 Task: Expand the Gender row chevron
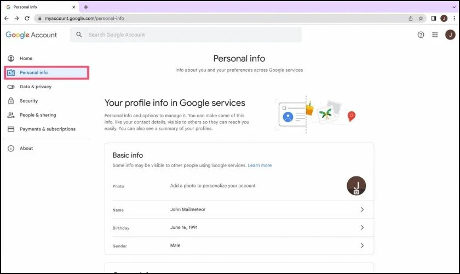[362, 245]
